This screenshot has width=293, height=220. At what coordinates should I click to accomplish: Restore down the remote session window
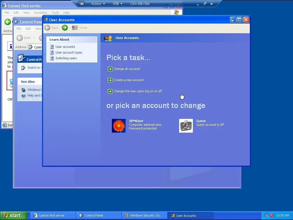click(x=205, y=4)
